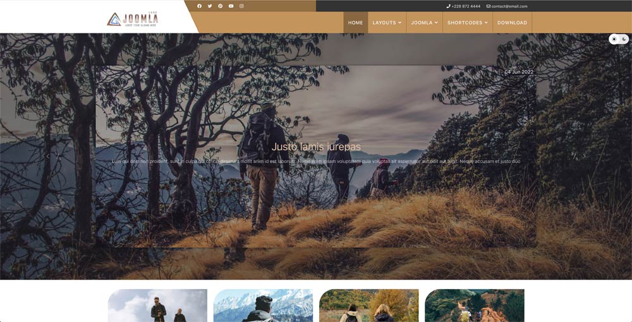Screen dimensions: 632x322
Task: Open the first thumbnail with two hikers
Action: coord(157,306)
